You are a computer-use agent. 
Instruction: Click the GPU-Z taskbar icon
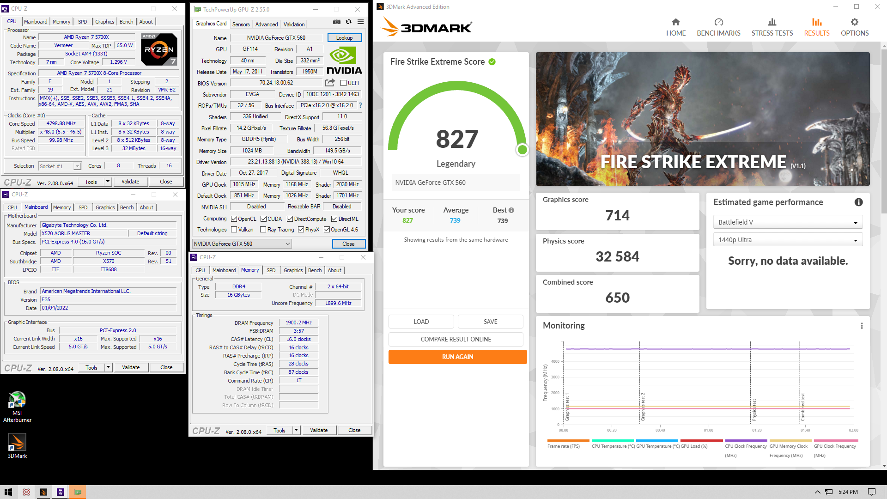click(78, 492)
